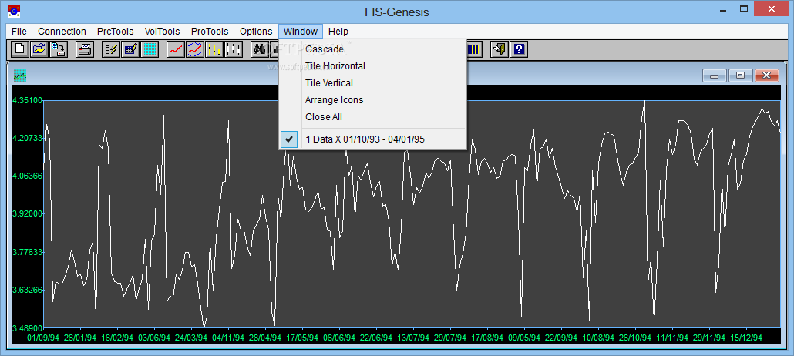Select checked window '1 Data X 01/10/93 - 04/01/95'
The width and height of the screenshot is (794, 356).
[x=372, y=139]
